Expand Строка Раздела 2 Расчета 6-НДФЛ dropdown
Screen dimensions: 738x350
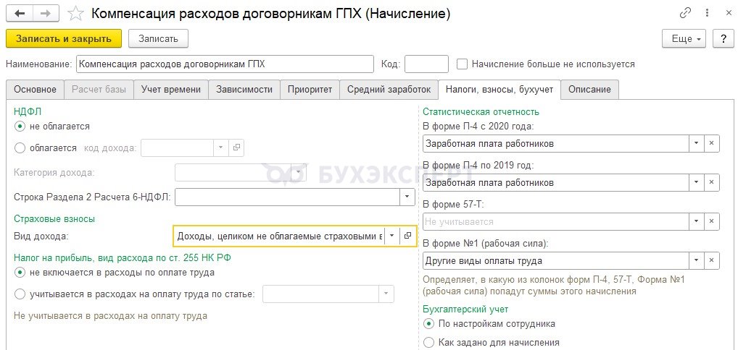tap(407, 197)
